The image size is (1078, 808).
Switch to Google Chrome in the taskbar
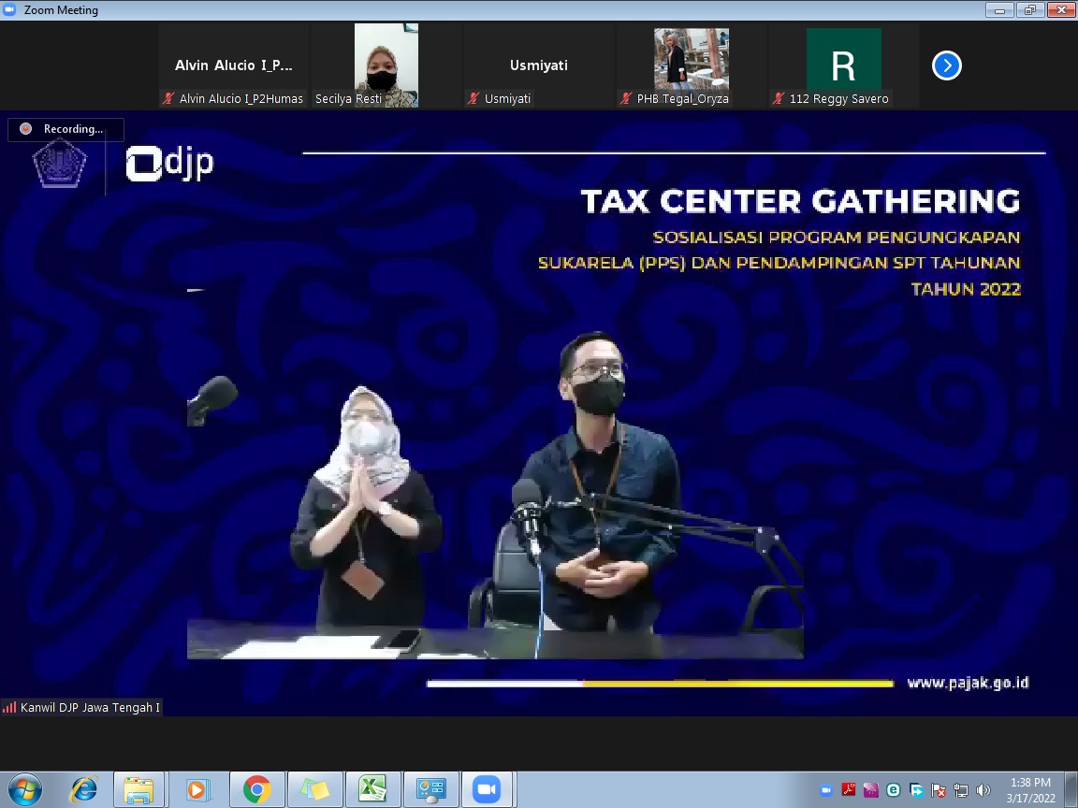pos(256,789)
